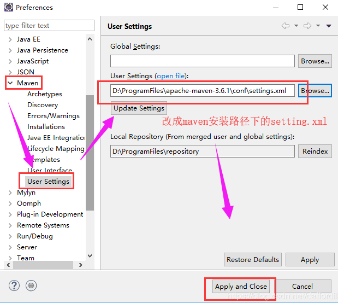This screenshot has width=338, height=303.
Task: Collapse the Maven tree node
Action: point(10,83)
